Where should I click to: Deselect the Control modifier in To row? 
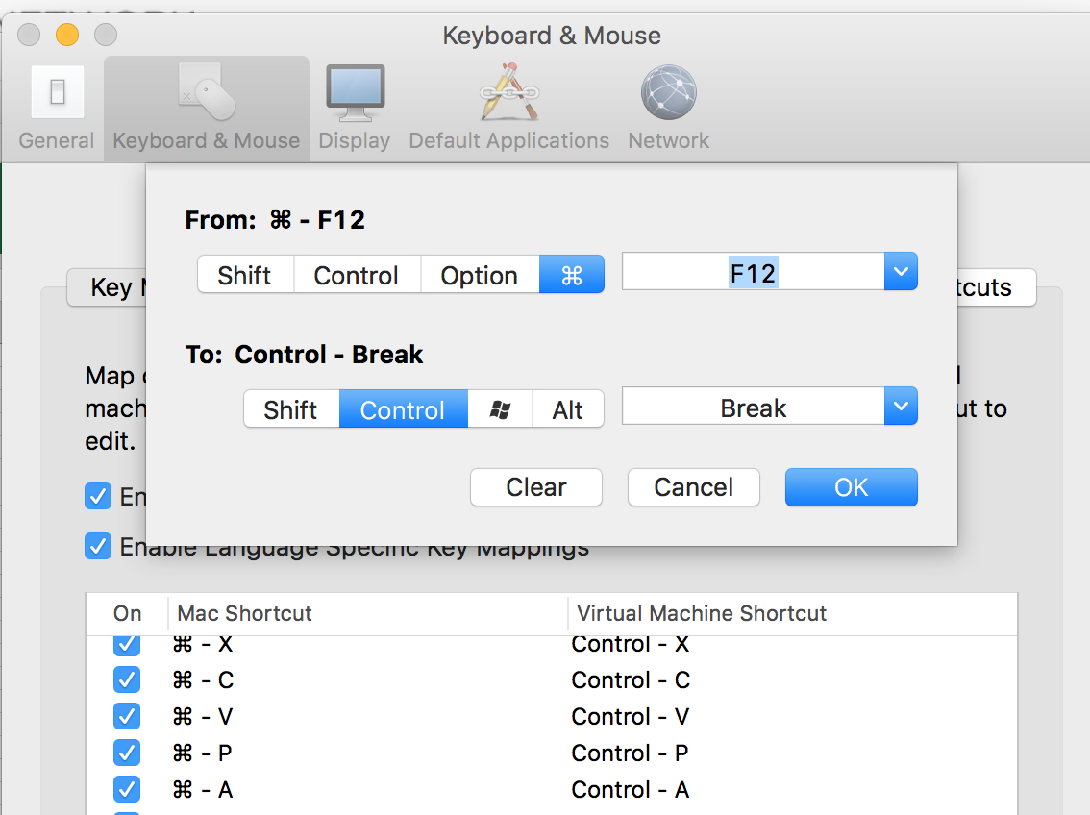pos(403,408)
